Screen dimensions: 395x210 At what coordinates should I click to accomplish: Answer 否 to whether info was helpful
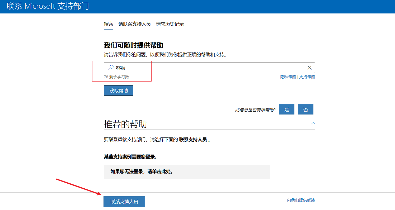[x=305, y=109]
